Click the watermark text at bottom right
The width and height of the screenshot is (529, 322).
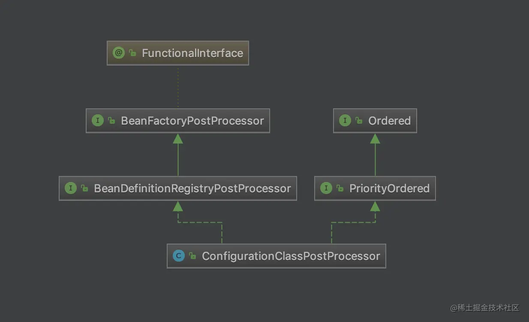[484, 308]
